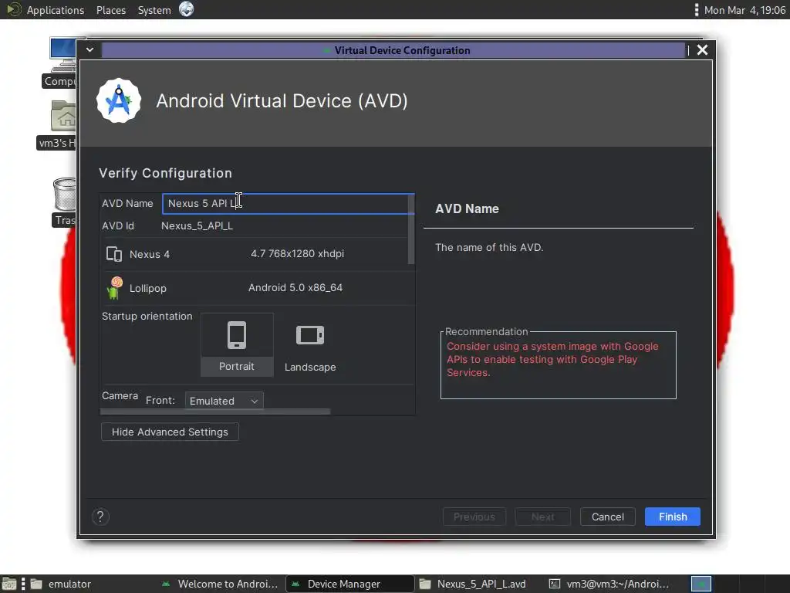Image resolution: width=790 pixels, height=593 pixels.
Task: Close the Virtual Device Configuration dialog
Action: pyautogui.click(x=702, y=50)
